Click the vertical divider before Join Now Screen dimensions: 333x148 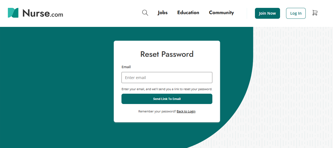pyautogui.click(x=247, y=13)
